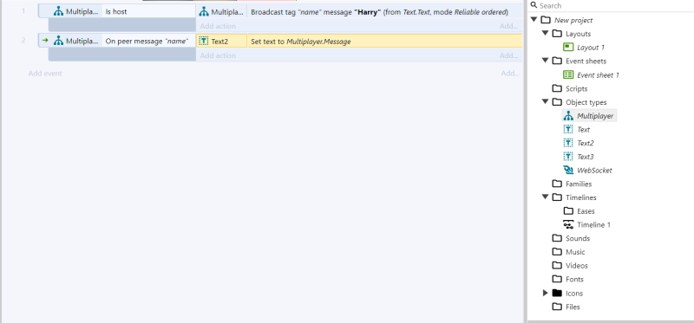Click the Text2 icon in event 2 action

204,41
